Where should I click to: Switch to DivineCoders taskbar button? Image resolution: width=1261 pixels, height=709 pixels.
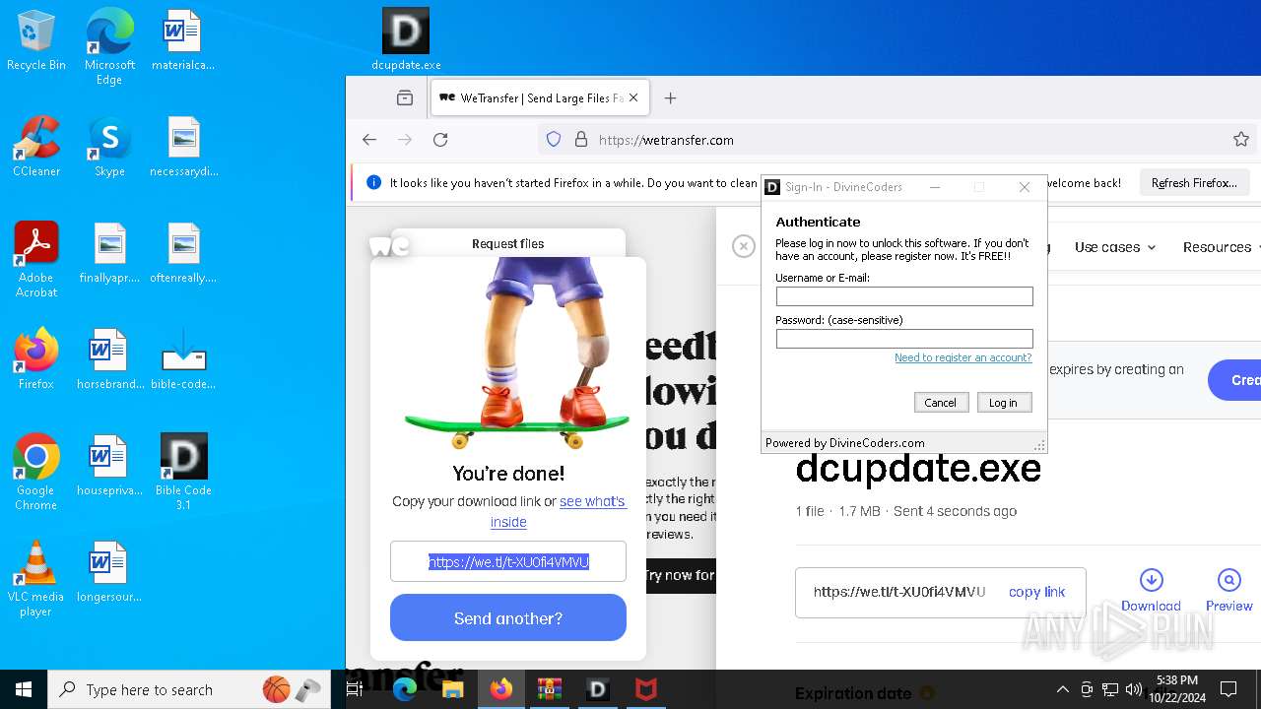pos(597,689)
